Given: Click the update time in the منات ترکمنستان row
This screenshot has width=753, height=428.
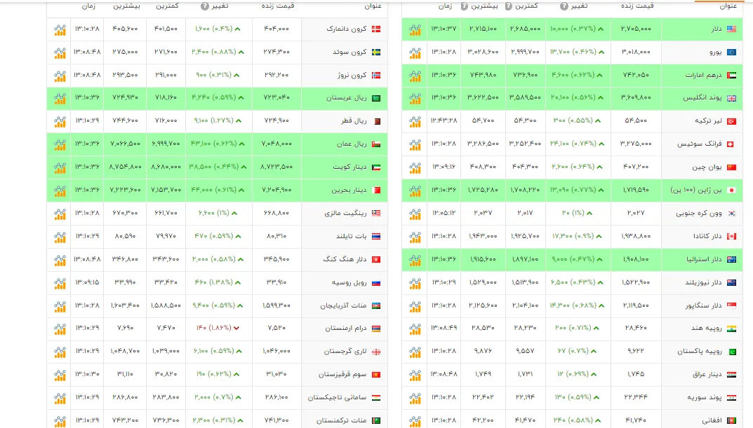Looking at the screenshot, I should click(x=88, y=420).
